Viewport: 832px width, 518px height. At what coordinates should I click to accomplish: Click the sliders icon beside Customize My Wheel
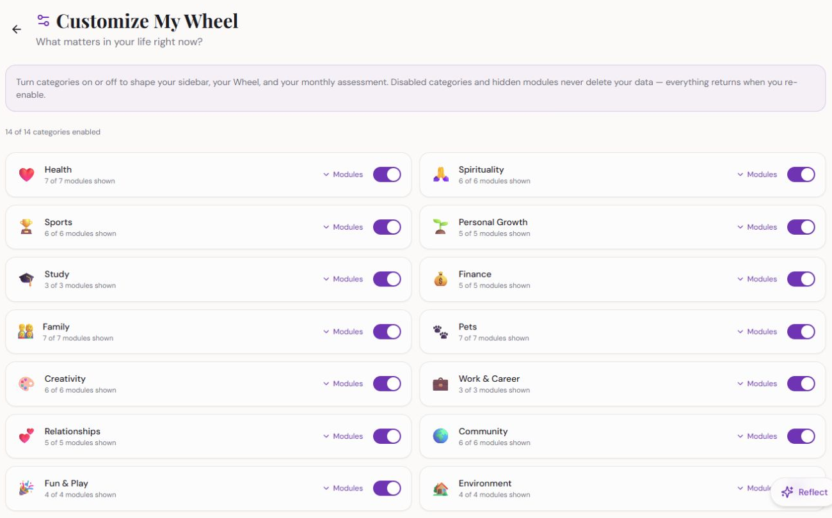point(44,20)
